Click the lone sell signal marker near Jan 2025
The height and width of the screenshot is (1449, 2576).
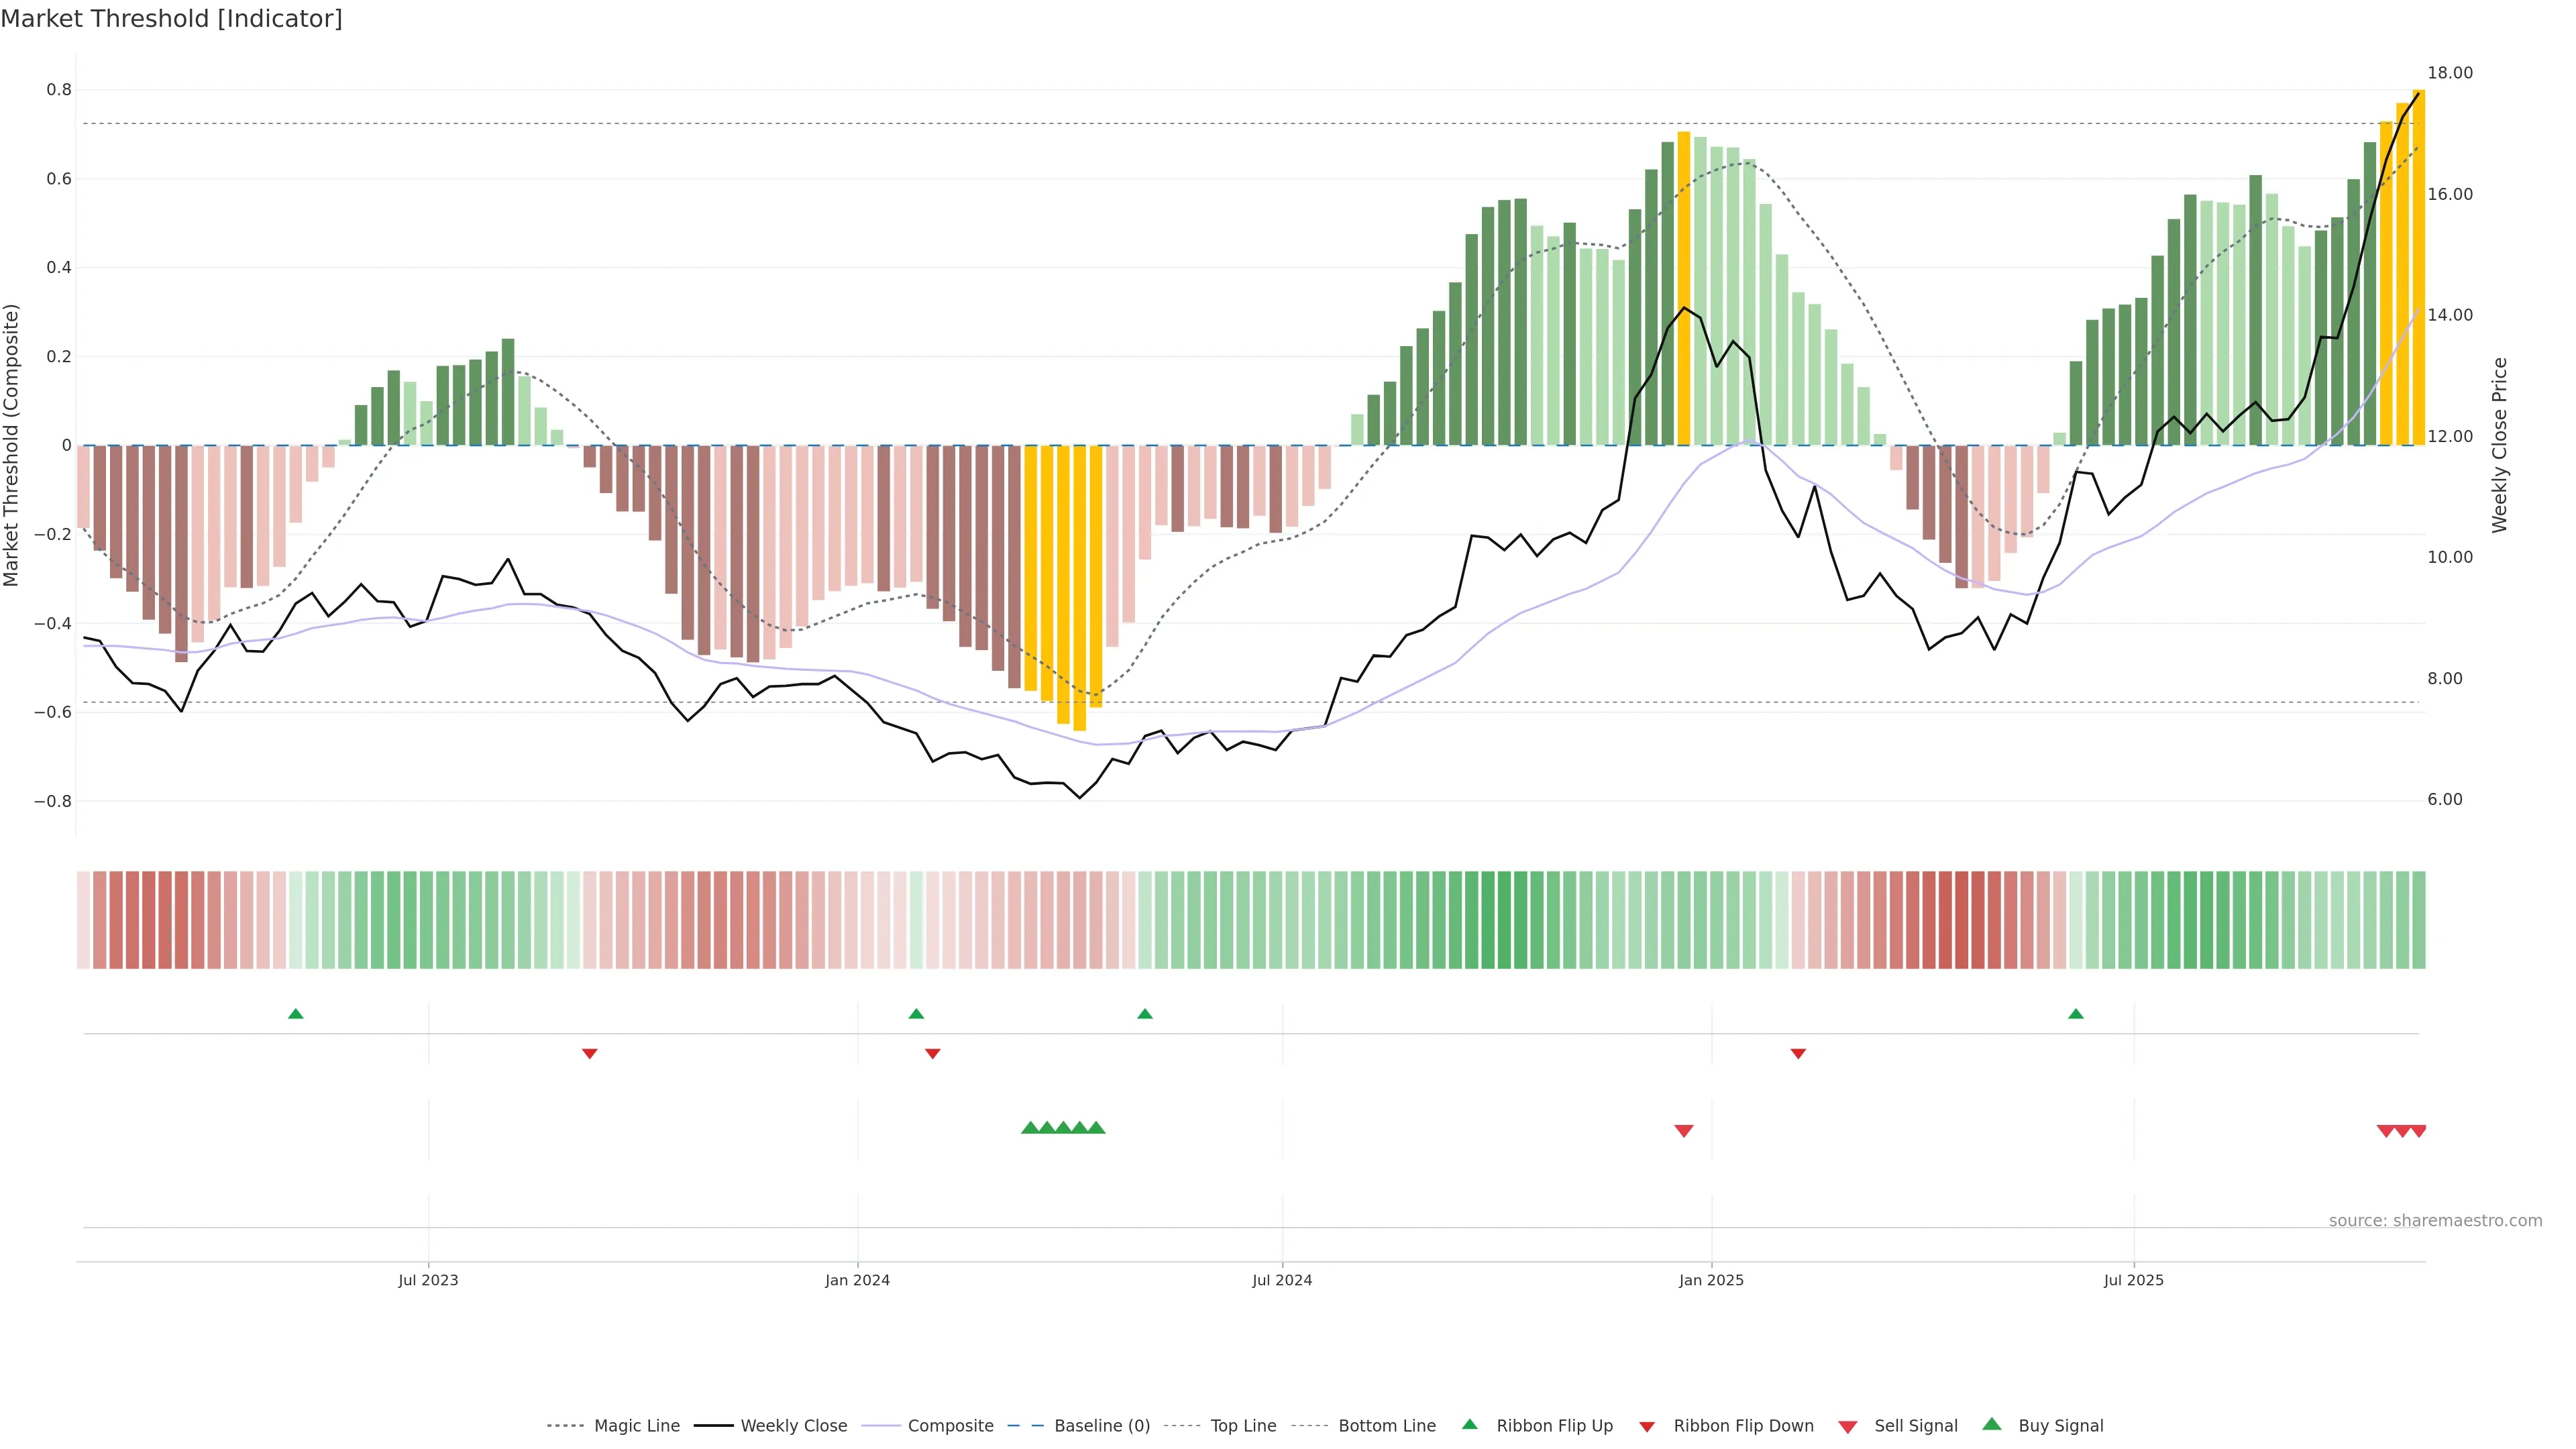(1684, 1131)
